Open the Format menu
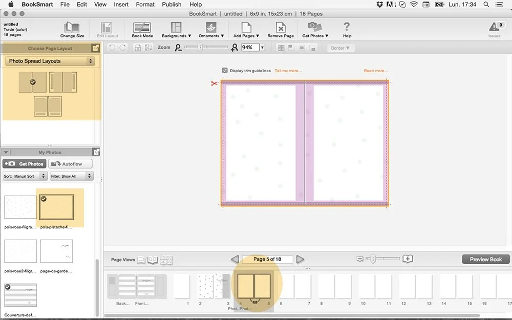512x320 pixels. (x=145, y=4)
